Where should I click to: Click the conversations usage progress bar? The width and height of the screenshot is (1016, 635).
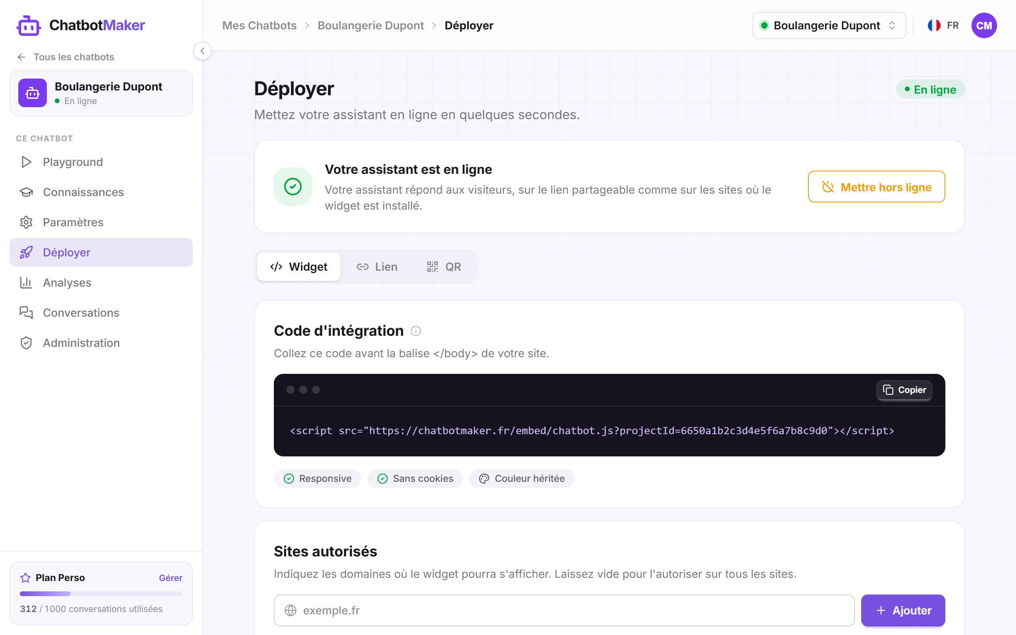pos(101,593)
